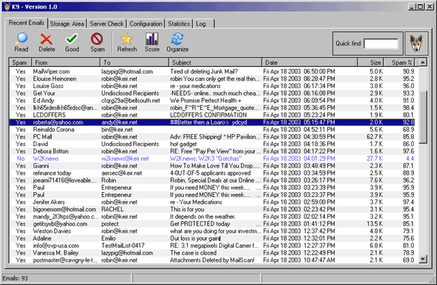Select the W2Knews email row
Screen dimensions: 437x285
pos(46,159)
